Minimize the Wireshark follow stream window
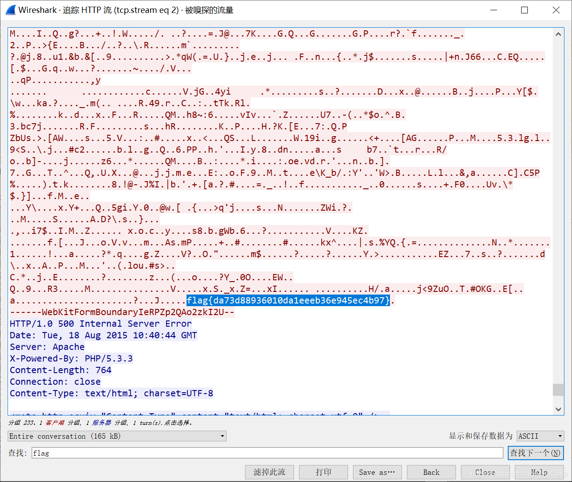The image size is (572, 482). [x=493, y=10]
